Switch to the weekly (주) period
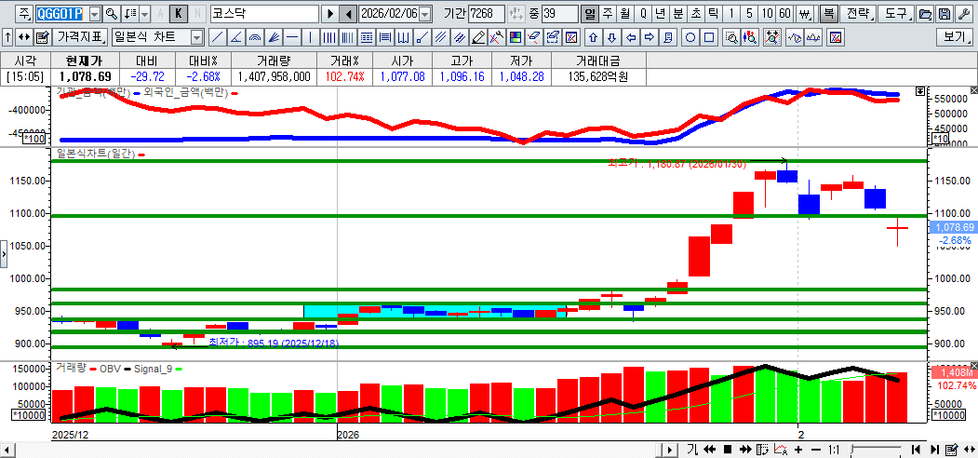The image size is (978, 458). 608,14
